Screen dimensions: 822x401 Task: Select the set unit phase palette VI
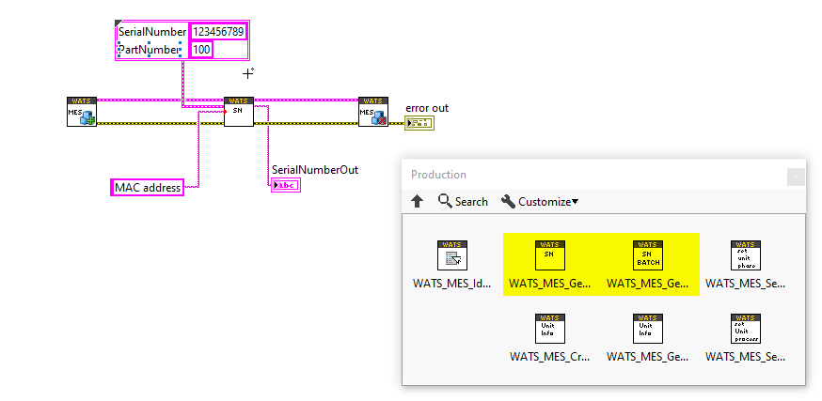[746, 255]
